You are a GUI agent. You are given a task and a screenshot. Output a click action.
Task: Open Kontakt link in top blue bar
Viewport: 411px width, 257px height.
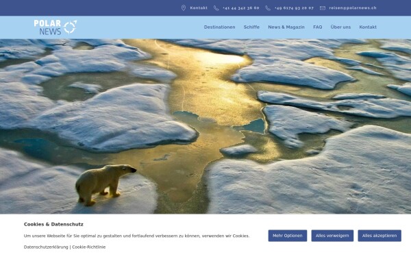(199, 8)
